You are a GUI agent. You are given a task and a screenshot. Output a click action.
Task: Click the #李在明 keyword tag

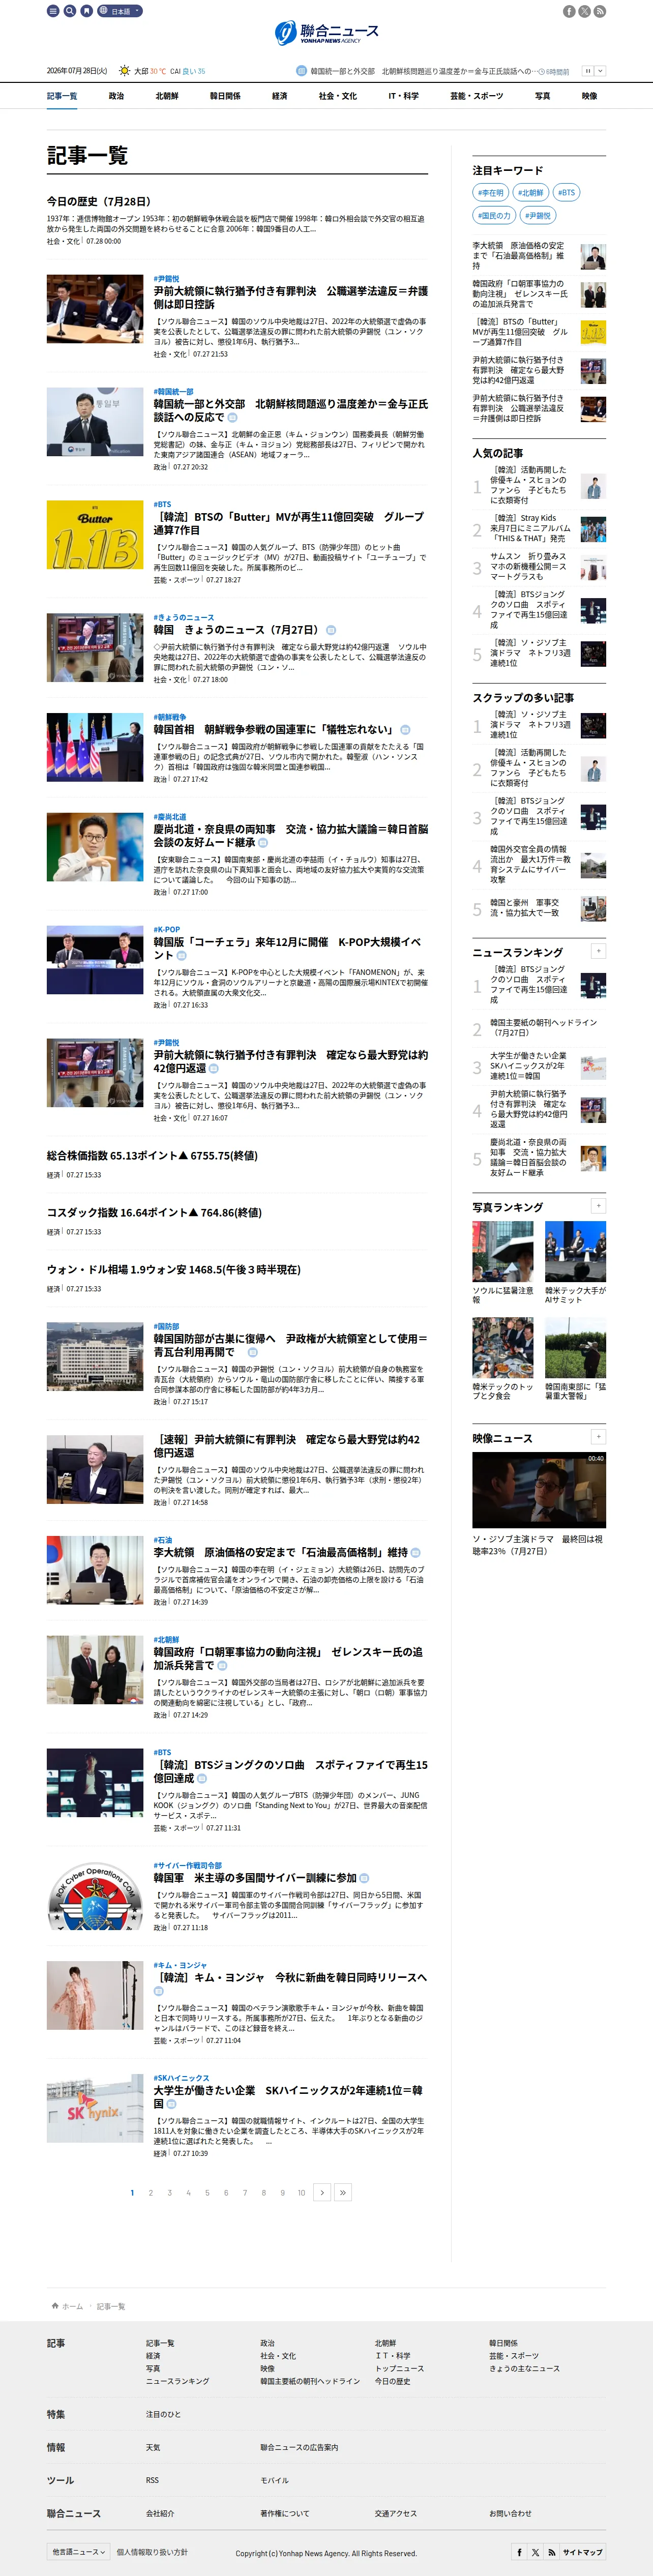(491, 193)
